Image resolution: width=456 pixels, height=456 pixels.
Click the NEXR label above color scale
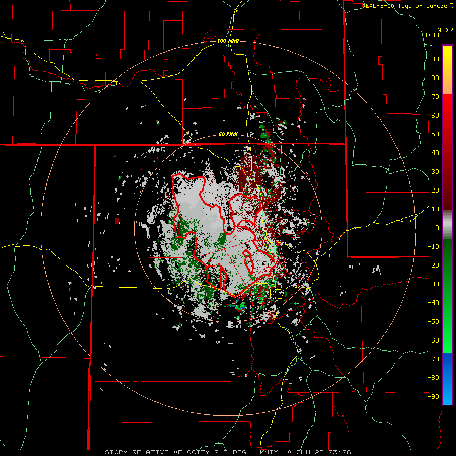pyautogui.click(x=445, y=30)
